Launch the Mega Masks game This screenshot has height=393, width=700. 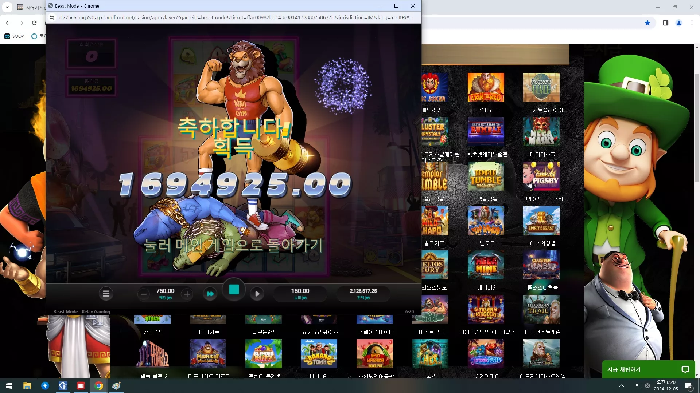541,132
